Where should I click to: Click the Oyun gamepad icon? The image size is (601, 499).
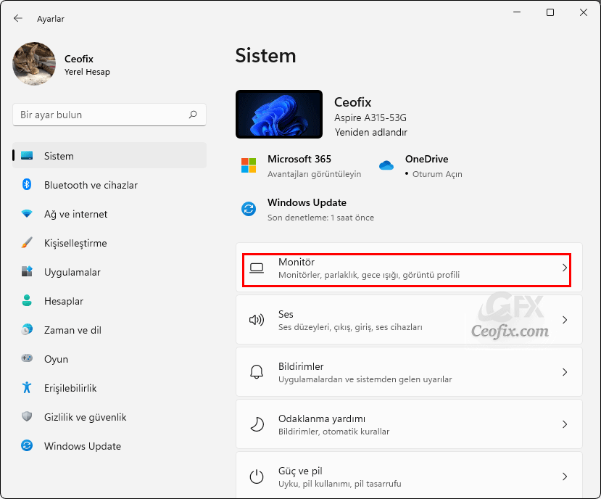point(27,358)
